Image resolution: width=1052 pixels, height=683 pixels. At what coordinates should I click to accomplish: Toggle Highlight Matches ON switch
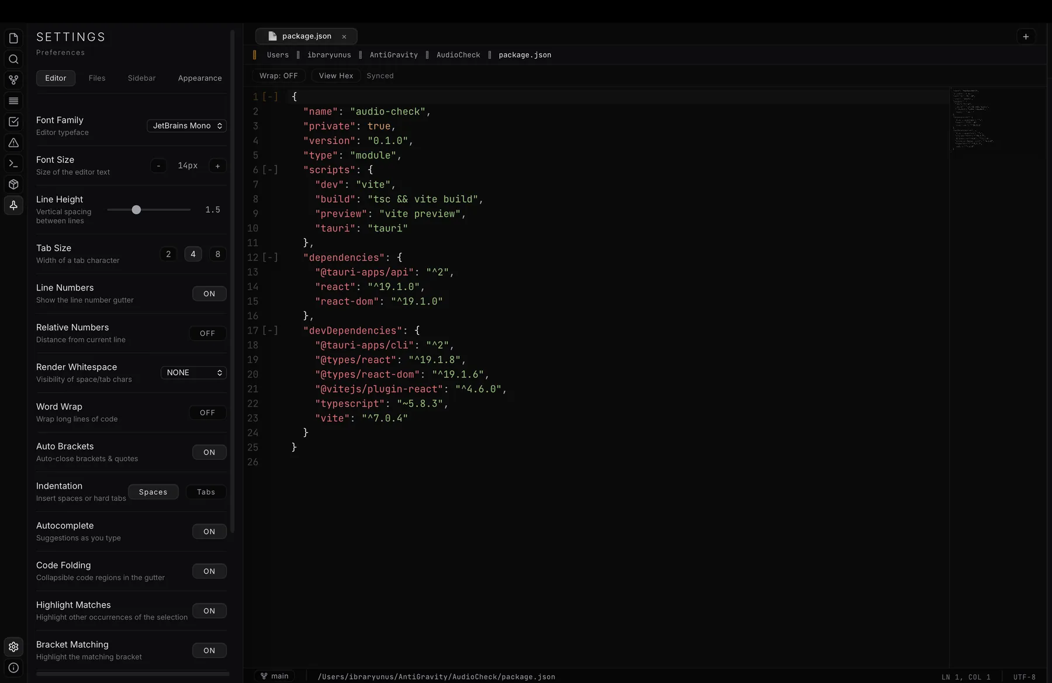click(x=209, y=611)
